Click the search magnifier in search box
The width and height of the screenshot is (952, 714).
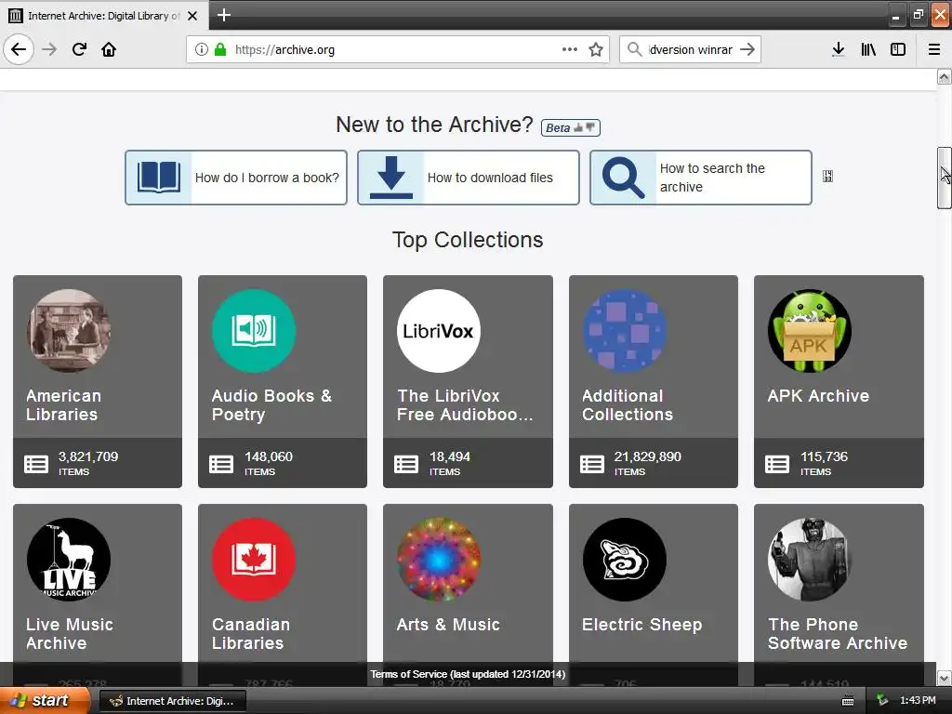(634, 49)
